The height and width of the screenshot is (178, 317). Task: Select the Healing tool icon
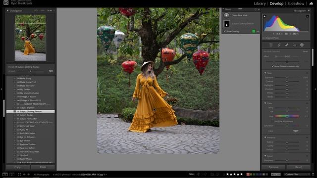[287, 45]
